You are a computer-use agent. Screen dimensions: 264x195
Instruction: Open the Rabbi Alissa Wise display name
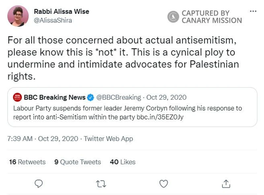pyautogui.click(x=61, y=12)
